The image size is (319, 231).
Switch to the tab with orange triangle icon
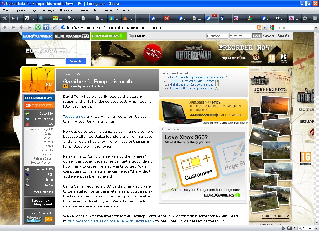tap(127, 19)
